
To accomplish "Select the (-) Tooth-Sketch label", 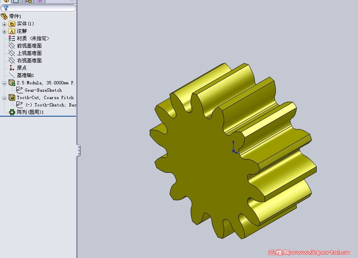I will [51, 105].
